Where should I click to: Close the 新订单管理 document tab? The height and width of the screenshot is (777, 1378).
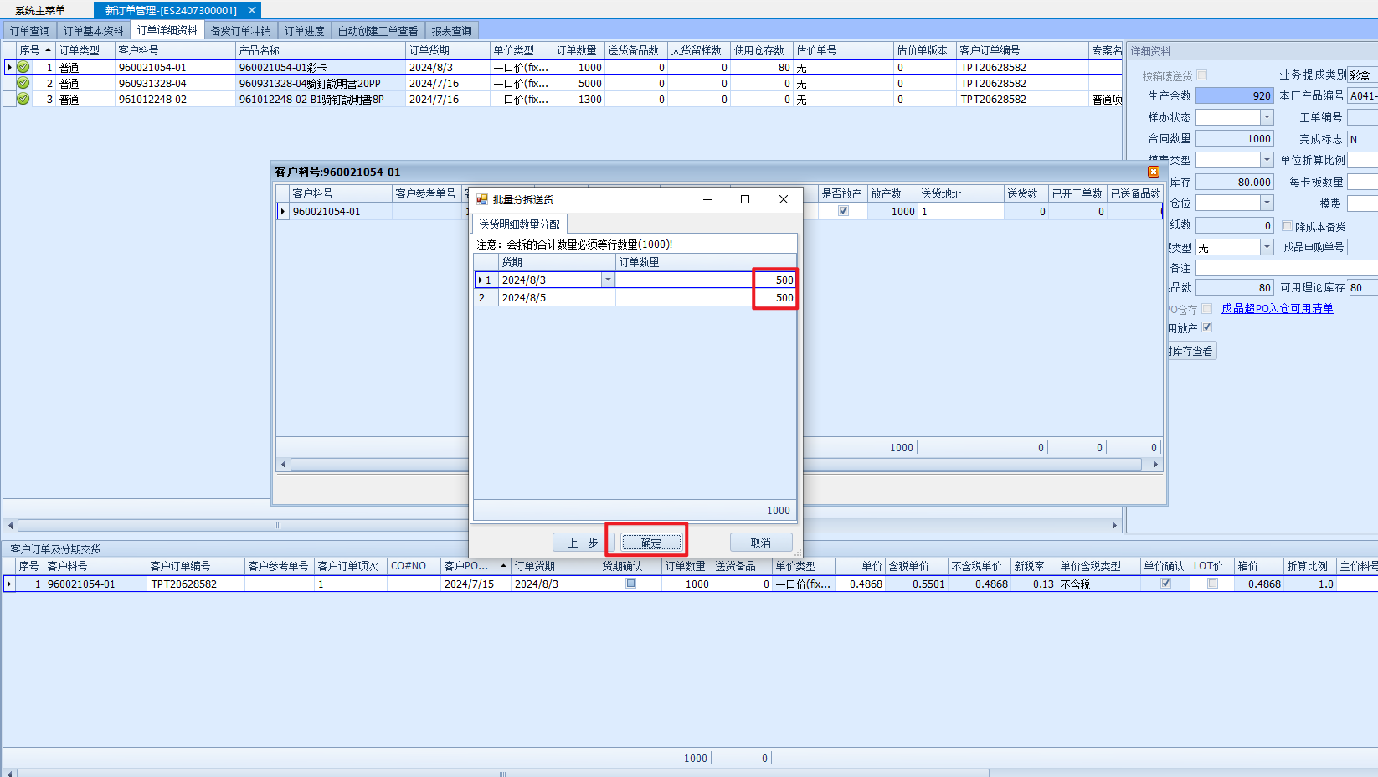coord(251,10)
